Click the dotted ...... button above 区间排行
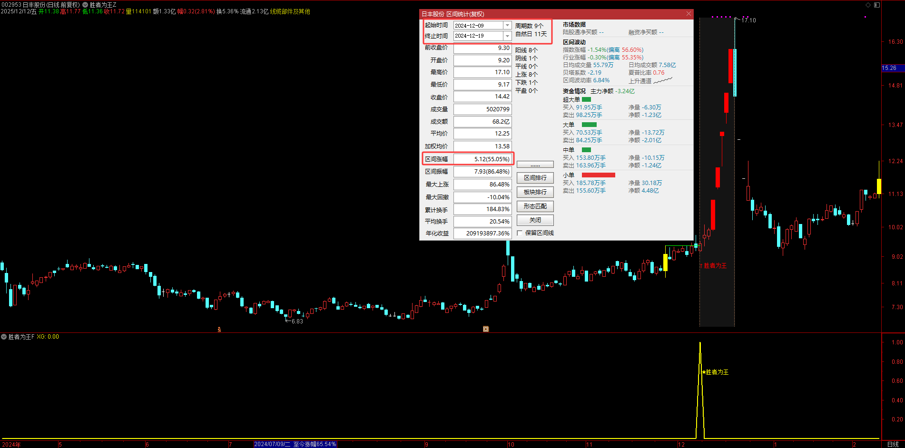The image size is (905, 448). (535, 165)
